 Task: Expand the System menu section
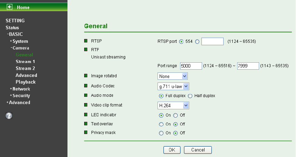click(19, 41)
